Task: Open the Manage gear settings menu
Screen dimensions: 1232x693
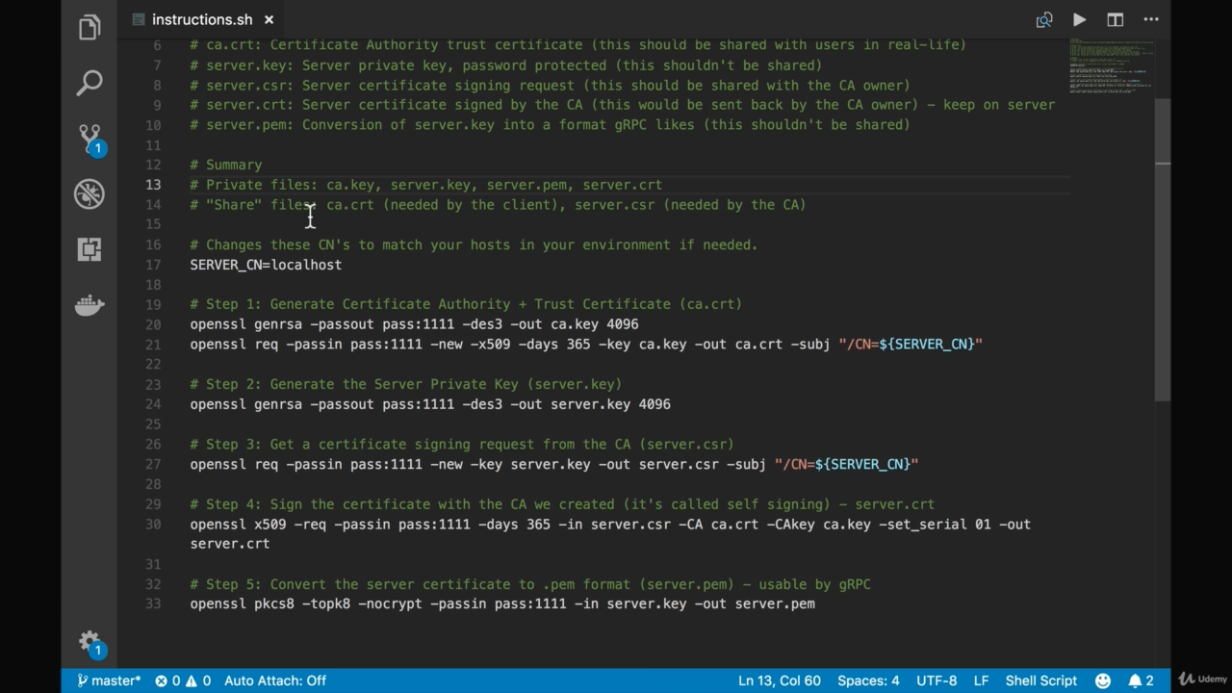Action: tap(90, 642)
